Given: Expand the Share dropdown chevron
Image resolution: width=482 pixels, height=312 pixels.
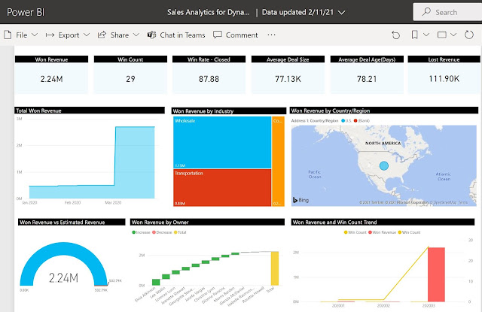Looking at the screenshot, I should 136,35.
